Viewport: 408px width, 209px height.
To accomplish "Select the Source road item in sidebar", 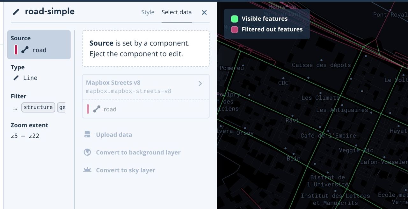I will (39, 45).
